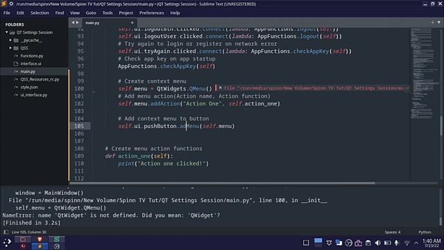Click the interface.ui file icon
This screenshot has width=444, height=250.
[x=16, y=64]
